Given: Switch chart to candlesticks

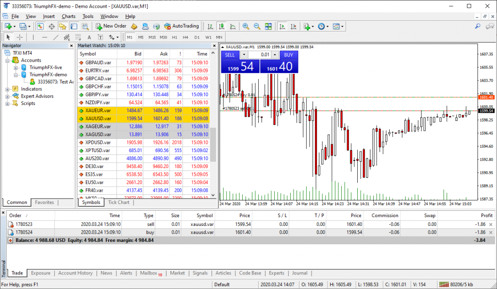Looking at the screenshot, I should coord(221,26).
